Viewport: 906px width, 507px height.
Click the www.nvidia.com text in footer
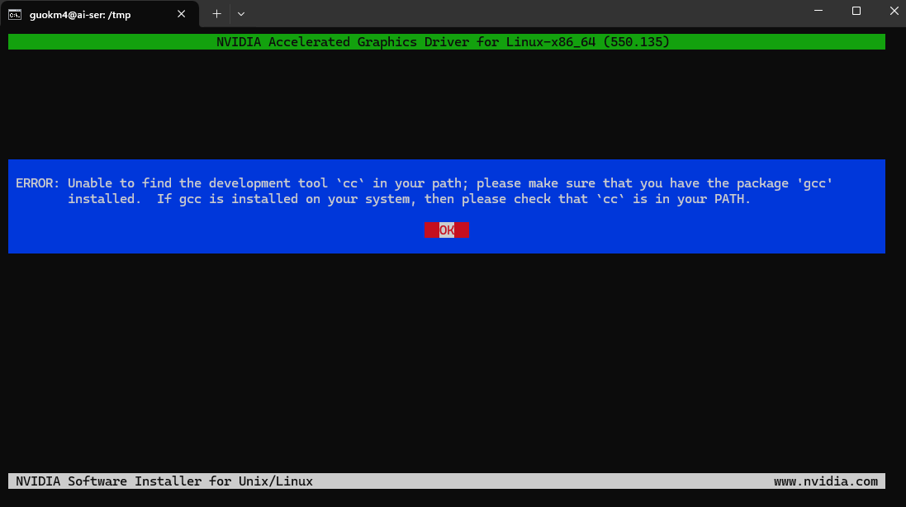point(825,481)
